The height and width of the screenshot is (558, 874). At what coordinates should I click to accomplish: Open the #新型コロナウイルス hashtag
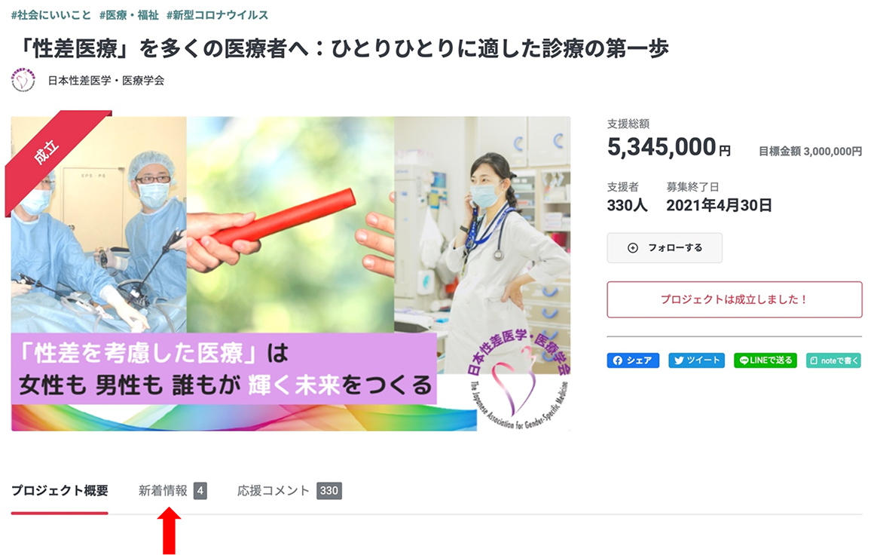[218, 15]
